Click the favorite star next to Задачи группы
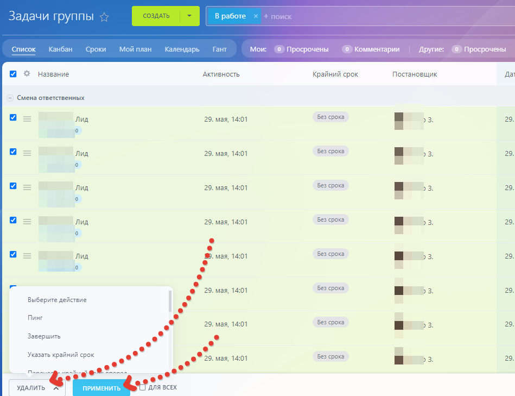Image resolution: width=515 pixels, height=396 pixels. click(104, 17)
